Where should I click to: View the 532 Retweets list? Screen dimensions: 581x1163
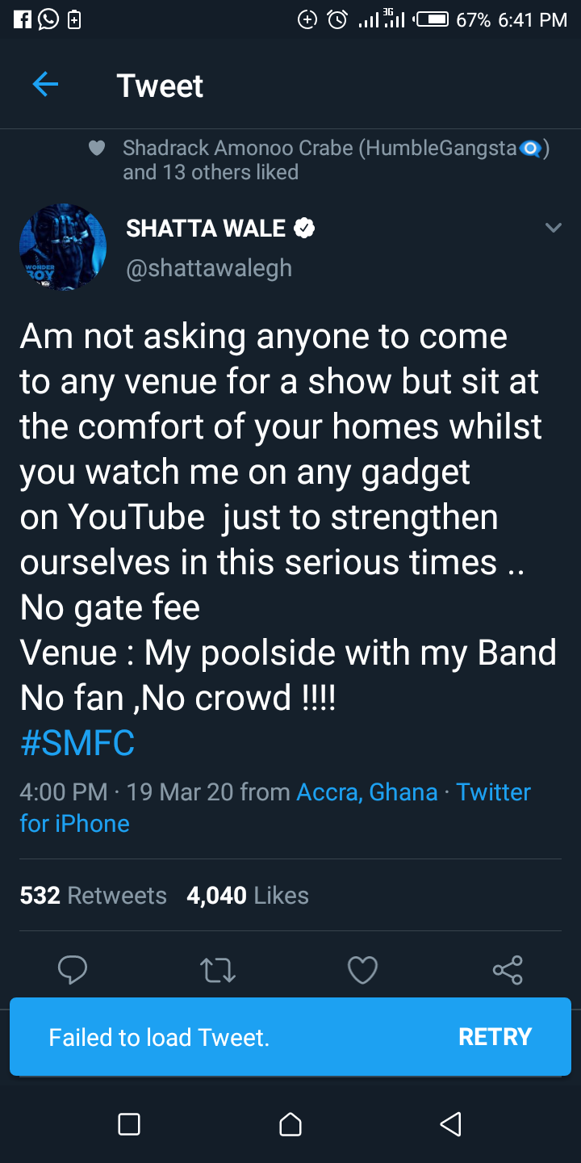(x=94, y=896)
